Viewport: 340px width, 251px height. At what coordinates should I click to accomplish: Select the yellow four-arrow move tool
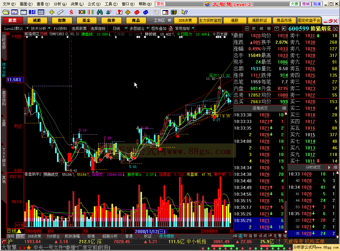tap(52, 12)
